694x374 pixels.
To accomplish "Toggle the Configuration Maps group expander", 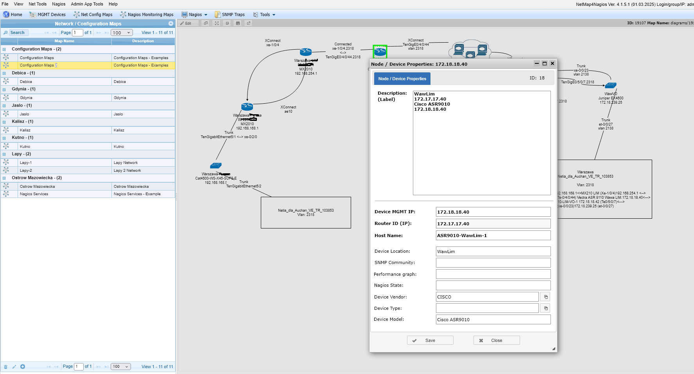I will click(4, 49).
